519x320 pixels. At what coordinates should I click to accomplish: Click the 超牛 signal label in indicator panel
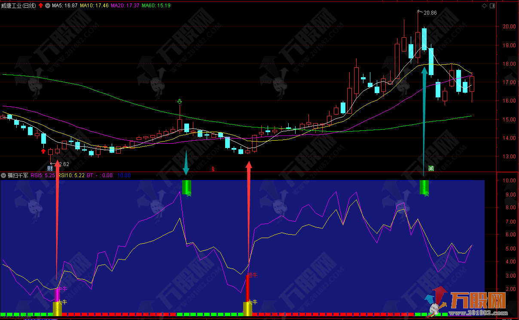(252, 275)
